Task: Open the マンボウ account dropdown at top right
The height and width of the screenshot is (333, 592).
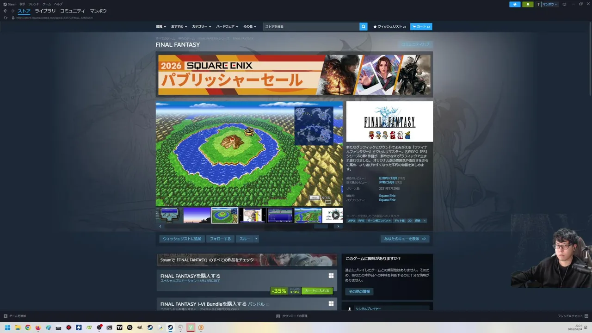Action: tap(550, 4)
